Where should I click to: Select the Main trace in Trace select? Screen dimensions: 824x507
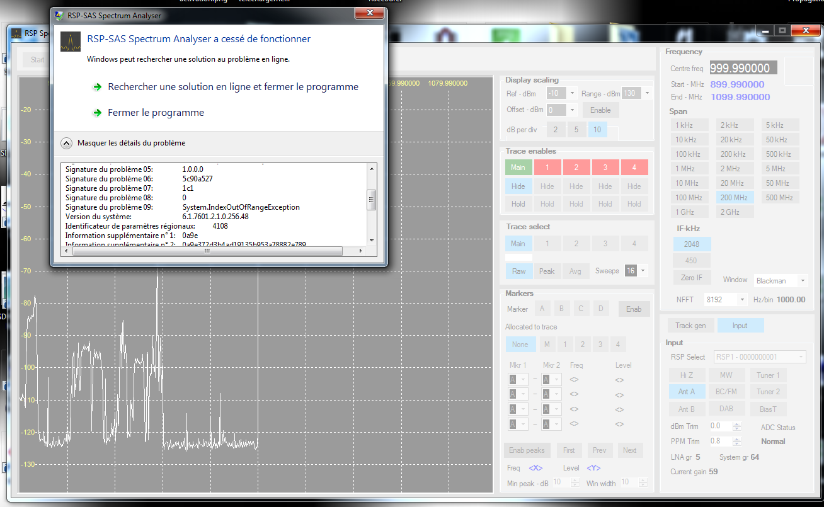click(518, 244)
